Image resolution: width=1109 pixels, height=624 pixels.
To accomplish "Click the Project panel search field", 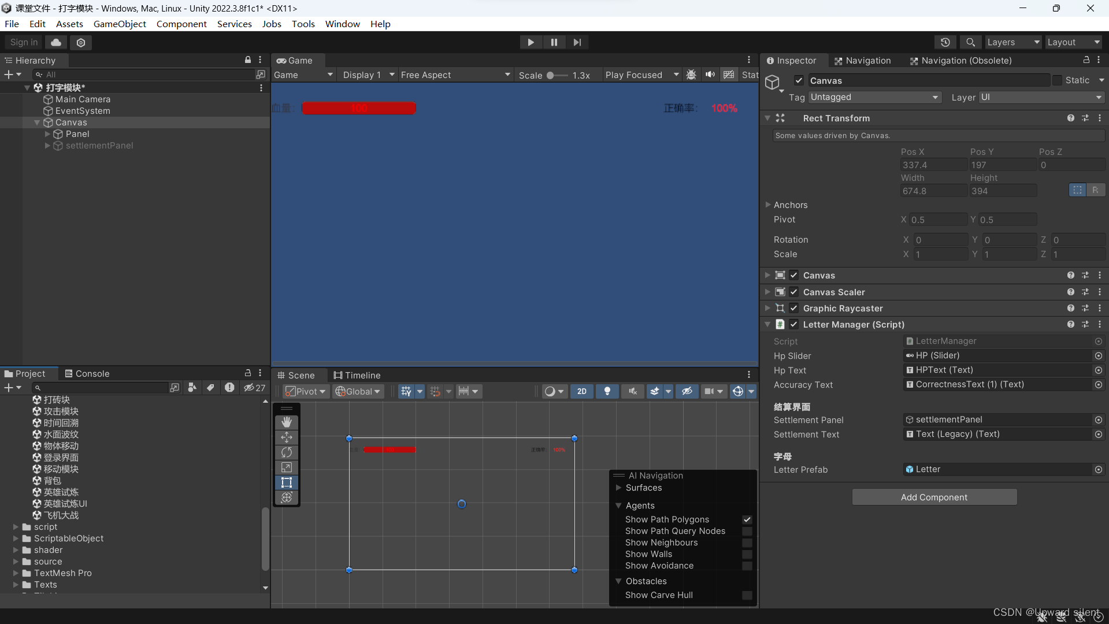I will tap(98, 387).
